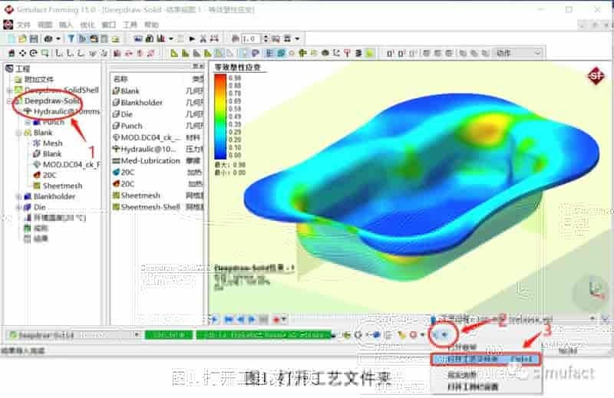The width and height of the screenshot is (614, 398).
Task: Select 环境温度[20 °C] tree item
Action: coord(54,218)
